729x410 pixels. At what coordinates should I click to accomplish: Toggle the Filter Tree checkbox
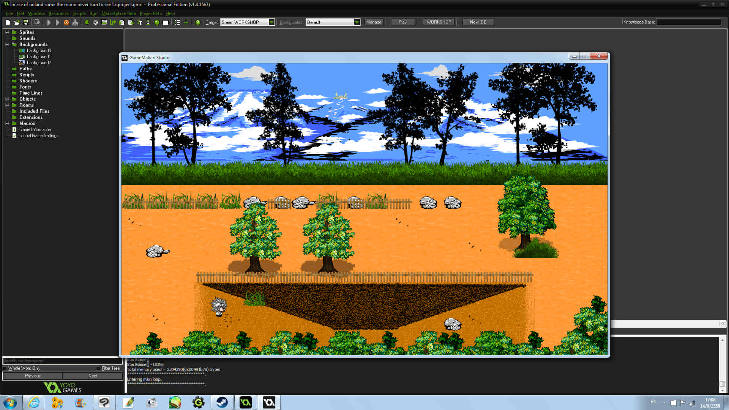(98, 368)
